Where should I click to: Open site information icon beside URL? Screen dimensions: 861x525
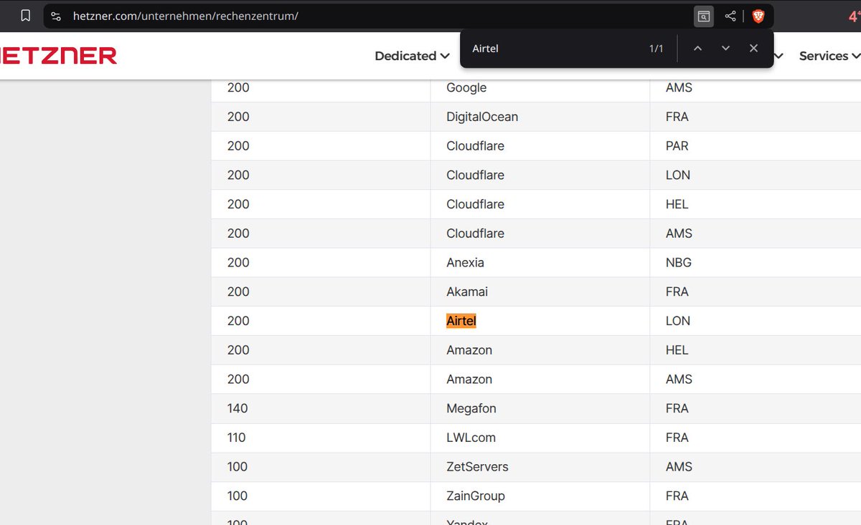57,16
